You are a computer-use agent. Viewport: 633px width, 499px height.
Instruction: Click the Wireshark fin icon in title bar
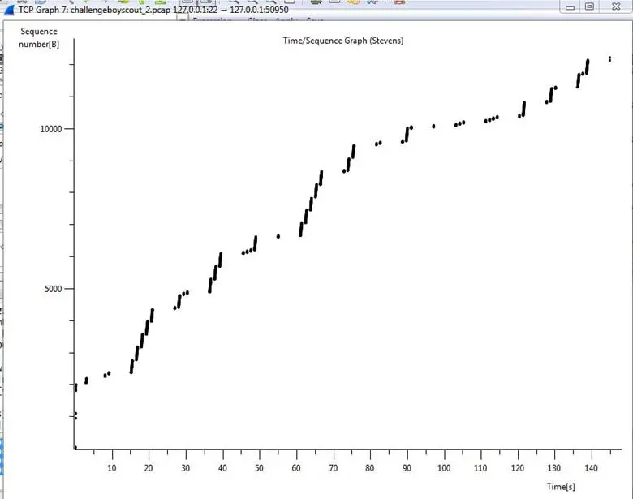click(x=9, y=9)
